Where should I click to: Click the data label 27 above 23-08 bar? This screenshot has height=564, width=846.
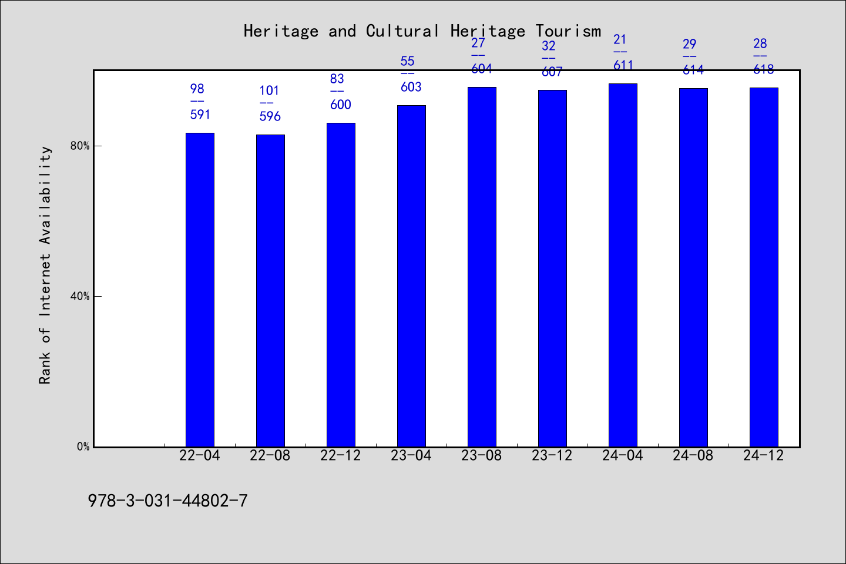pyautogui.click(x=478, y=43)
